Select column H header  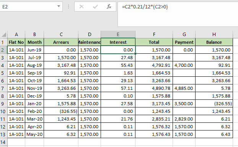point(214,35)
